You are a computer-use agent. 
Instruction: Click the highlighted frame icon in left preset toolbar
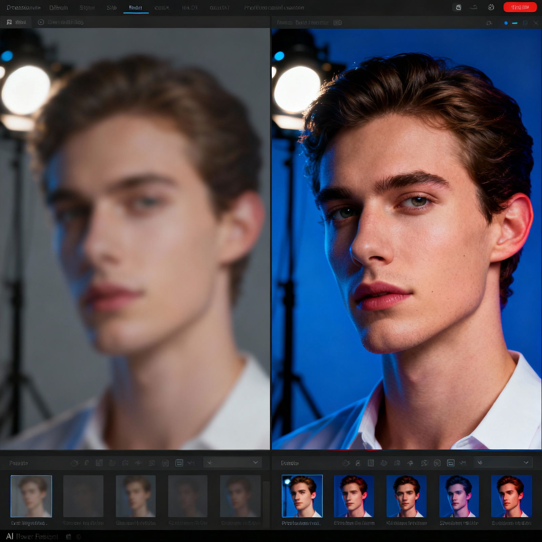click(x=179, y=463)
